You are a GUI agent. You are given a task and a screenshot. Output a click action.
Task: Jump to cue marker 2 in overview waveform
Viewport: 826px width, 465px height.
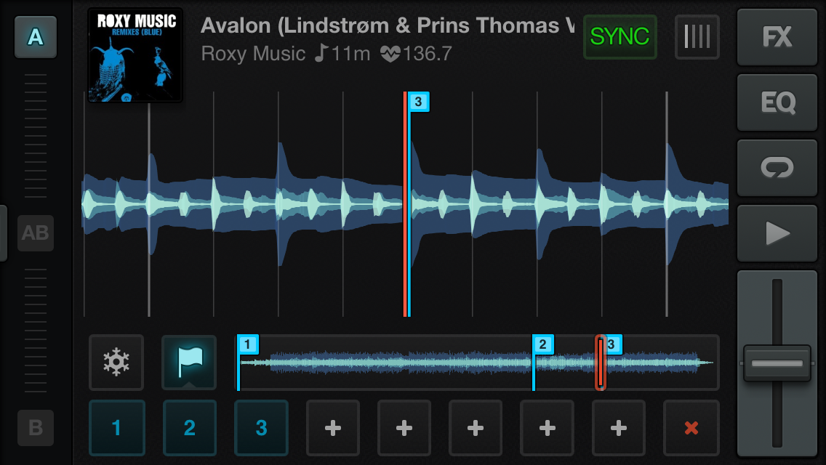point(542,345)
